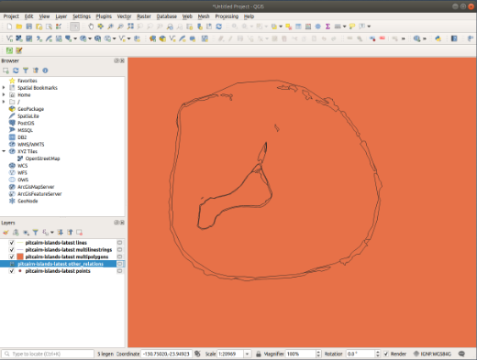The height and width of the screenshot is (360, 477).
Task: Click the orange multipolygons layer color swatch
Action: click(x=20, y=256)
